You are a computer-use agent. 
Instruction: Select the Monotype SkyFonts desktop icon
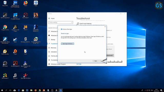26,40
